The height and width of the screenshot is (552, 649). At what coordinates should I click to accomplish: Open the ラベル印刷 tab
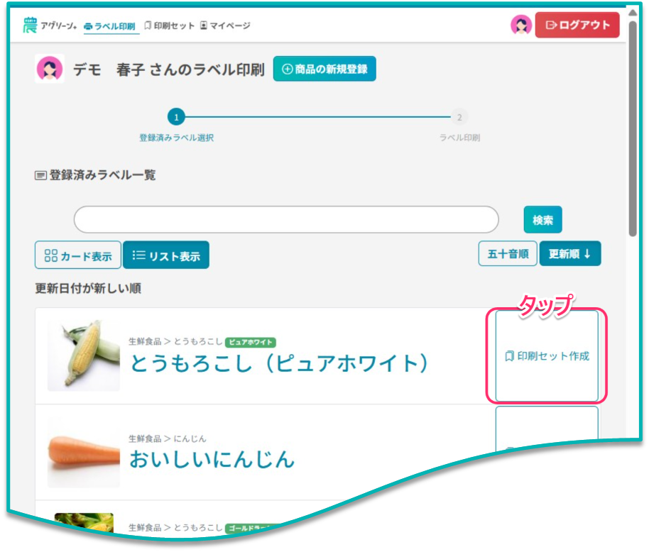[109, 26]
